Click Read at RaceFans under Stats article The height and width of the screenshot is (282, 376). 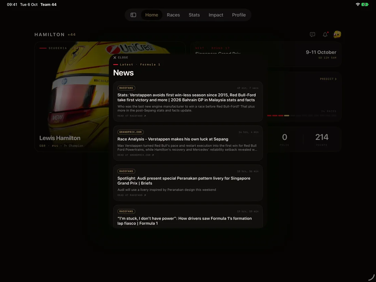(x=132, y=116)
